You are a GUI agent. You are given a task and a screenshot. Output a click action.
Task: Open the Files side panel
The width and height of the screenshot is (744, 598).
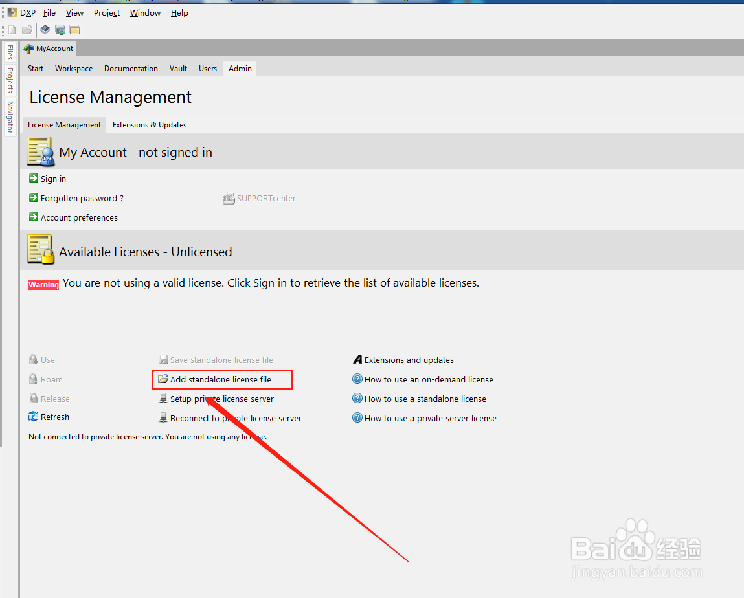pyautogui.click(x=10, y=52)
